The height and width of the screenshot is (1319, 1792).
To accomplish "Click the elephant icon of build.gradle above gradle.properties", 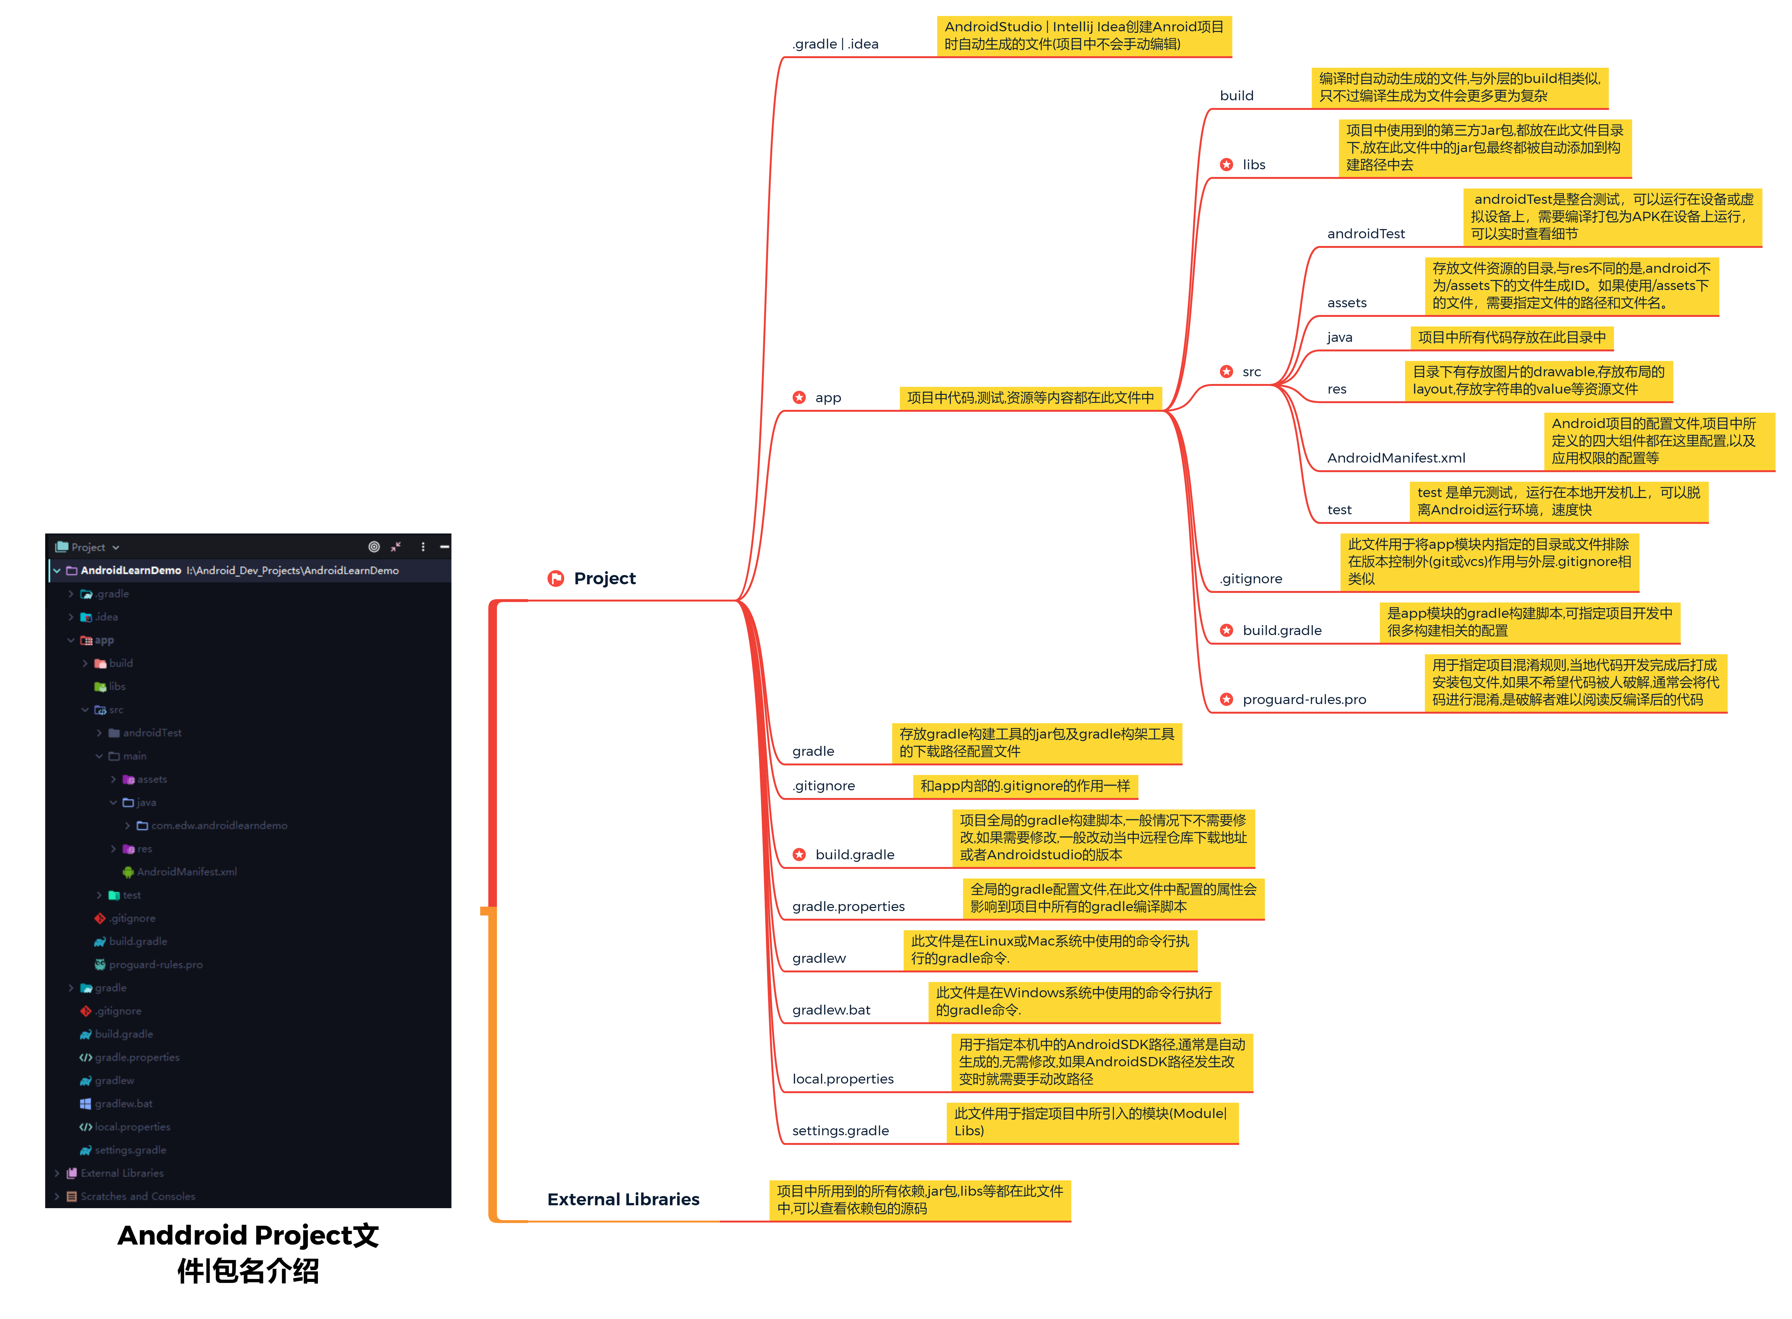I will click(x=85, y=1034).
